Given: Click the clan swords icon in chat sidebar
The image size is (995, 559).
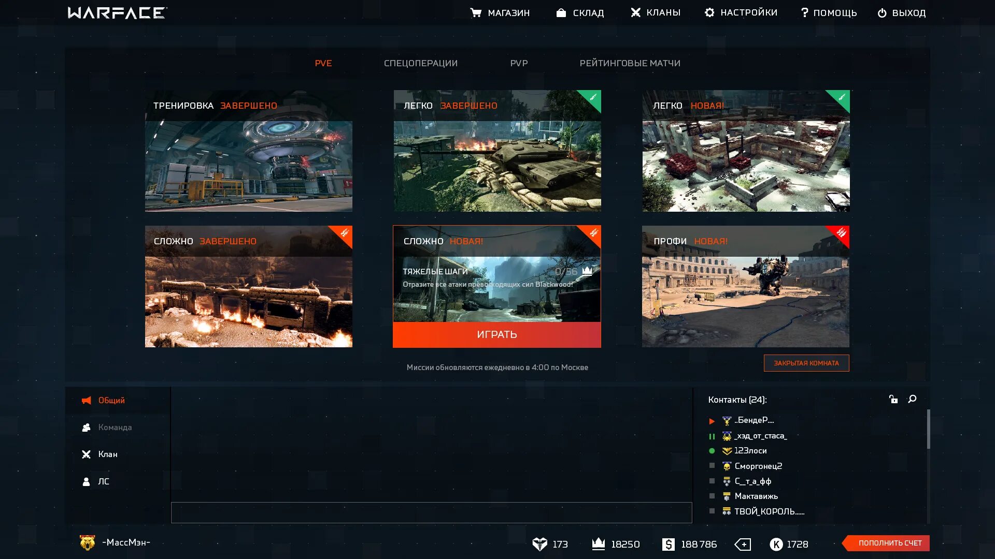Looking at the screenshot, I should coord(87,454).
